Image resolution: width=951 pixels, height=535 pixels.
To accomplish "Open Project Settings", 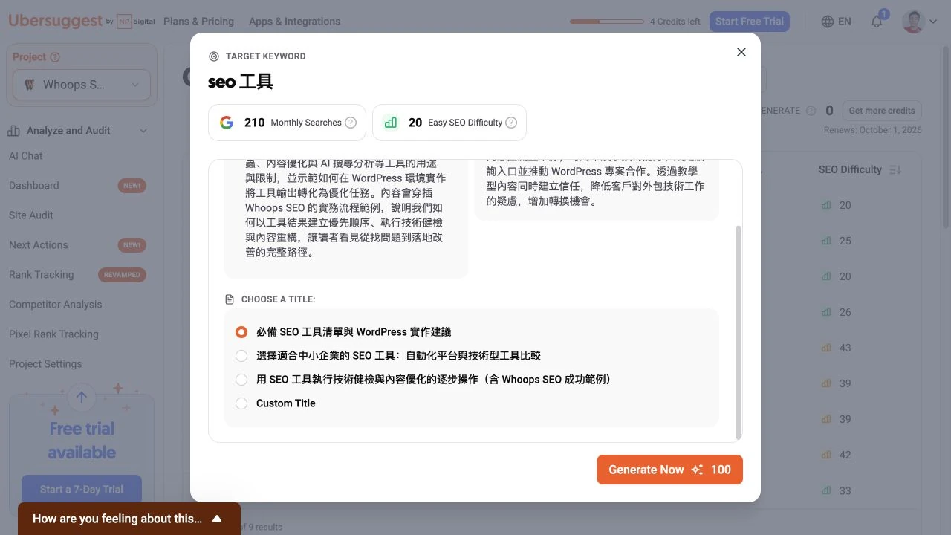I will click(45, 364).
